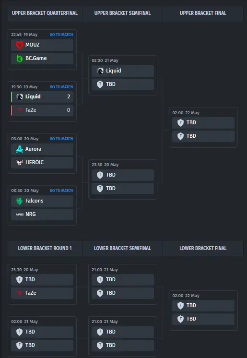Viewport: 247px width, 358px height.
Task: Open GO TO MATCH for Falcons vs NRG
Action: pyautogui.click(x=61, y=191)
